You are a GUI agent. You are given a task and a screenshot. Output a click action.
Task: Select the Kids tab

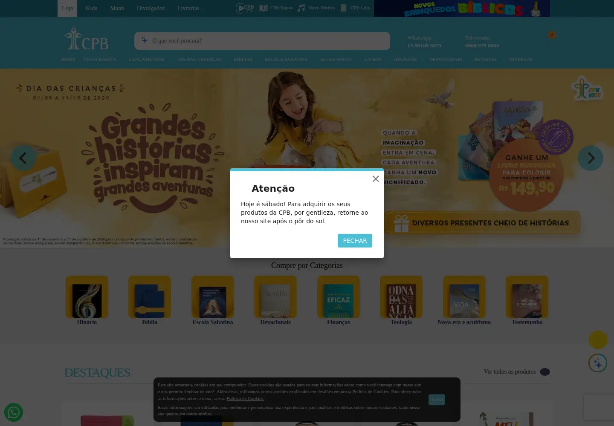92,9
